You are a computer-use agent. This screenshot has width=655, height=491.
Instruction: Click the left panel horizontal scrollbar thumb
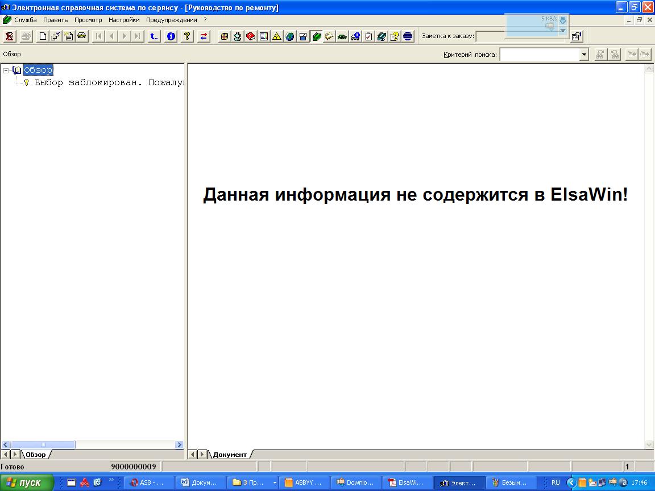click(43, 445)
